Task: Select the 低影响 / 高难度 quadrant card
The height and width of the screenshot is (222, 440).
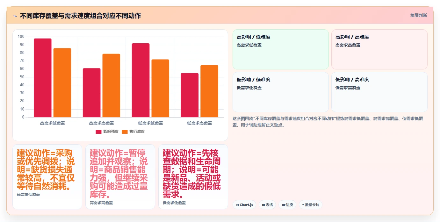Action: pyautogui.click(x=379, y=92)
